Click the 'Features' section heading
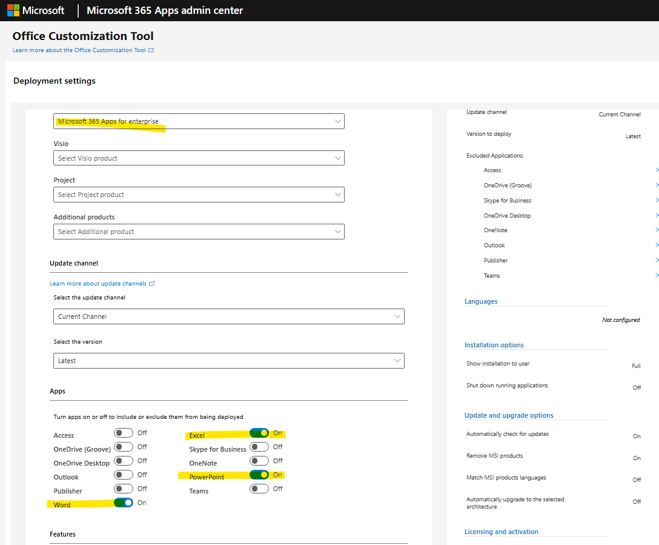 [62, 534]
